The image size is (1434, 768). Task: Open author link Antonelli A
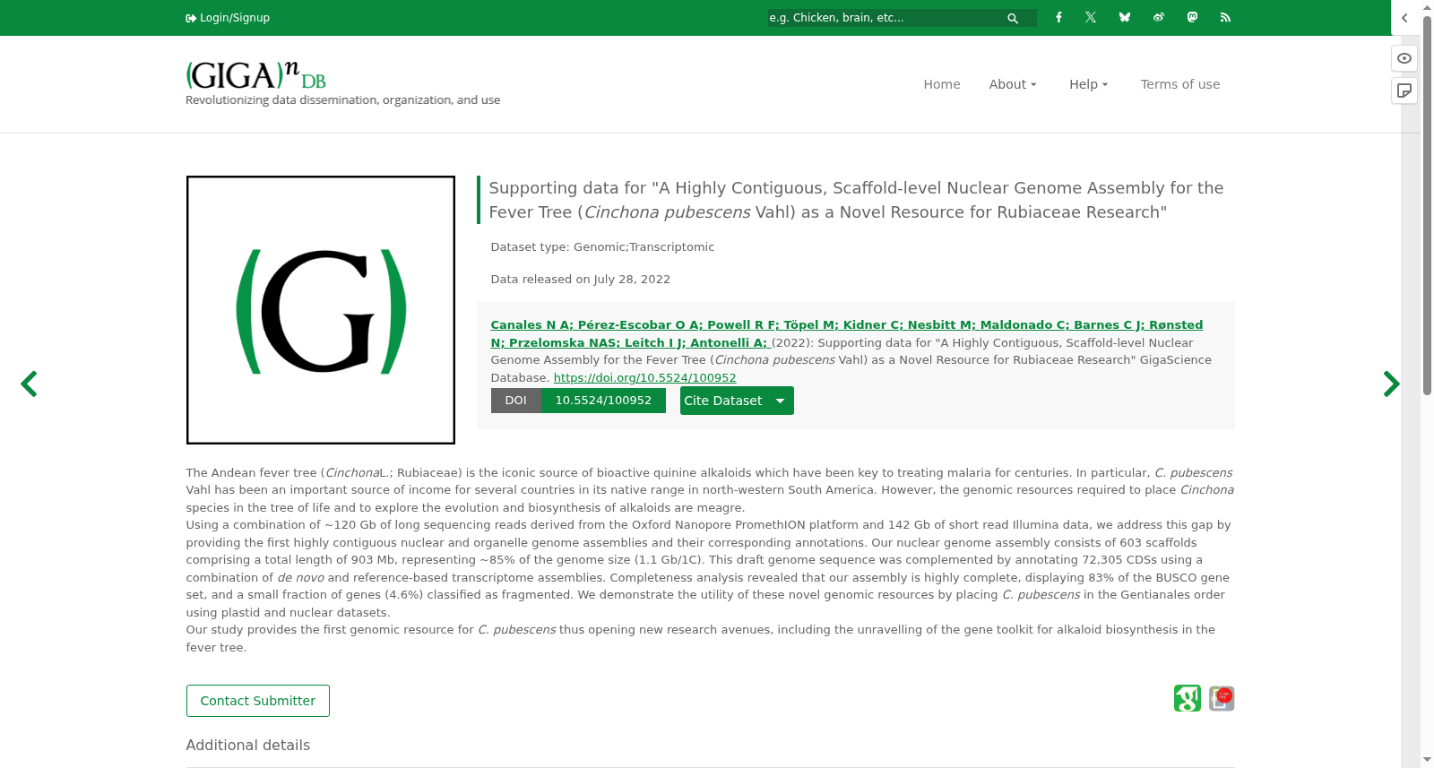(729, 343)
